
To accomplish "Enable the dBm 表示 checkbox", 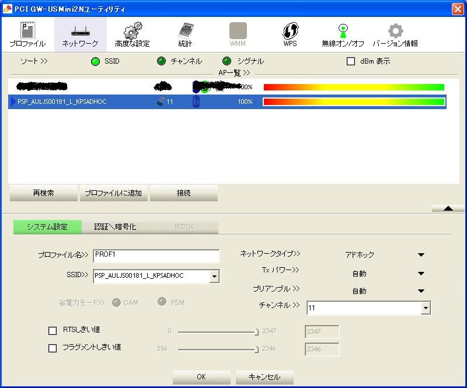I will [x=351, y=61].
